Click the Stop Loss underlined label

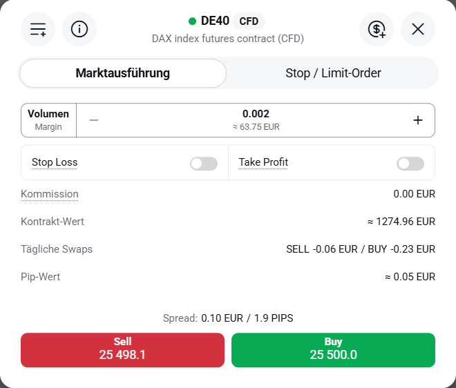point(55,162)
